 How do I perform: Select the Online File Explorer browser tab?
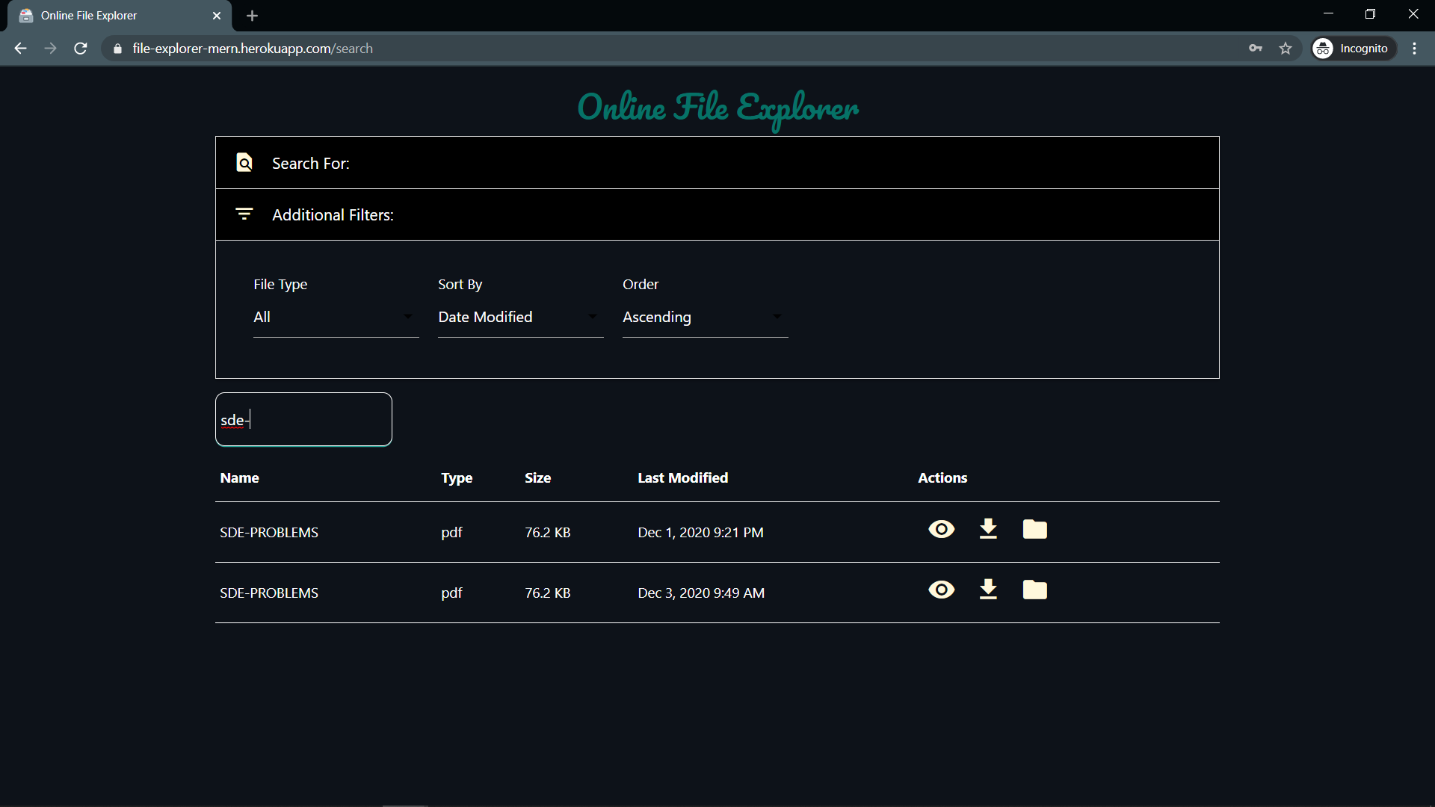pyautogui.click(x=112, y=16)
